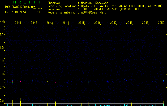Click the Receiving Location label
The width and height of the screenshot is (167, 106).
[62, 6]
